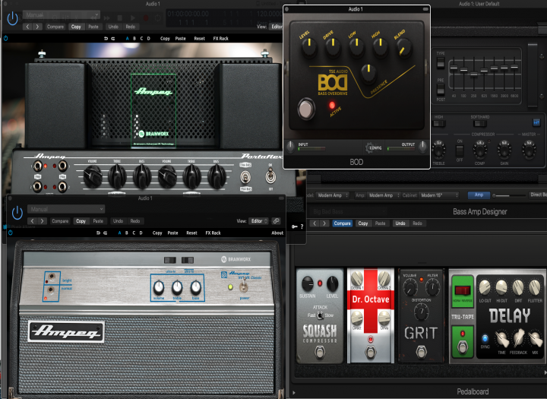
Task: Open the question mark help in SVT-VR window
Action: pos(302,226)
